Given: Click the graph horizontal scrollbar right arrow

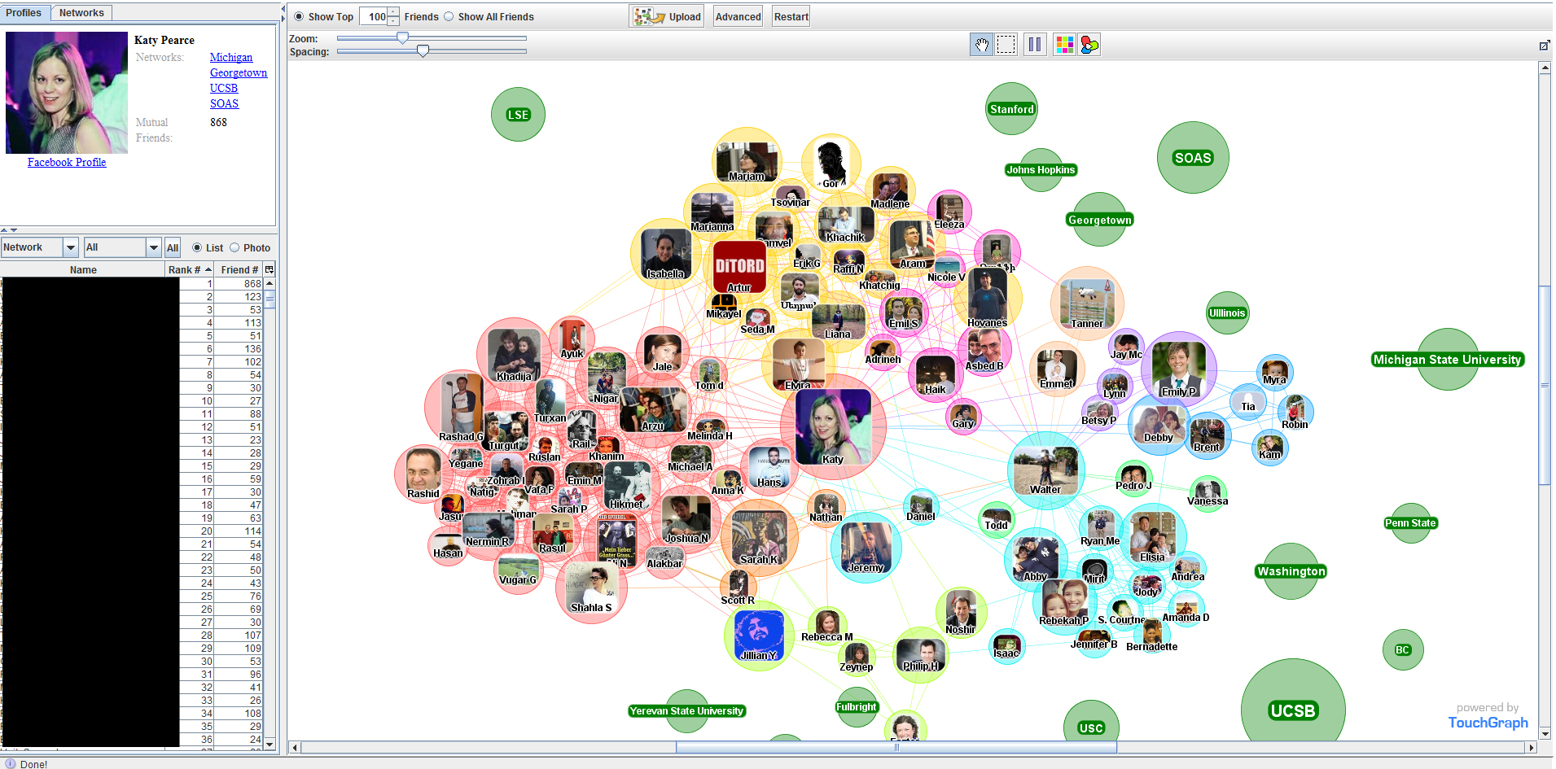Looking at the screenshot, I should [1531, 747].
